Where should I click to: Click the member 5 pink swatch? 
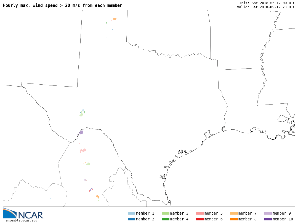(x=200, y=213)
